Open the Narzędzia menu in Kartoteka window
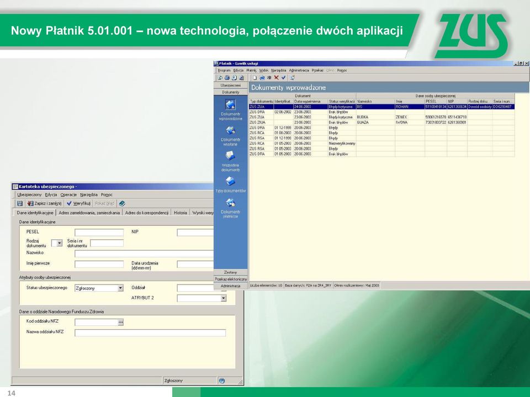530x397 pixels. (x=89, y=195)
